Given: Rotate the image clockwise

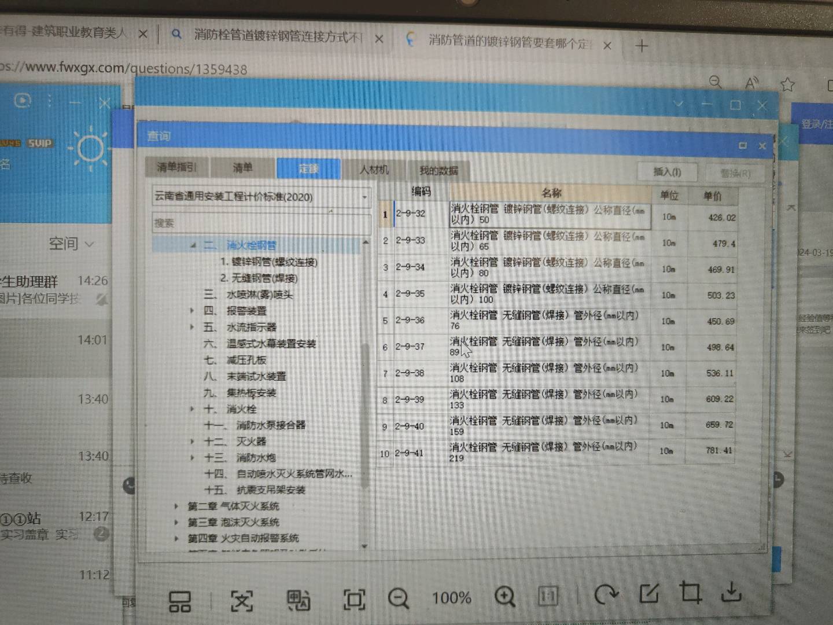Looking at the screenshot, I should tap(606, 594).
